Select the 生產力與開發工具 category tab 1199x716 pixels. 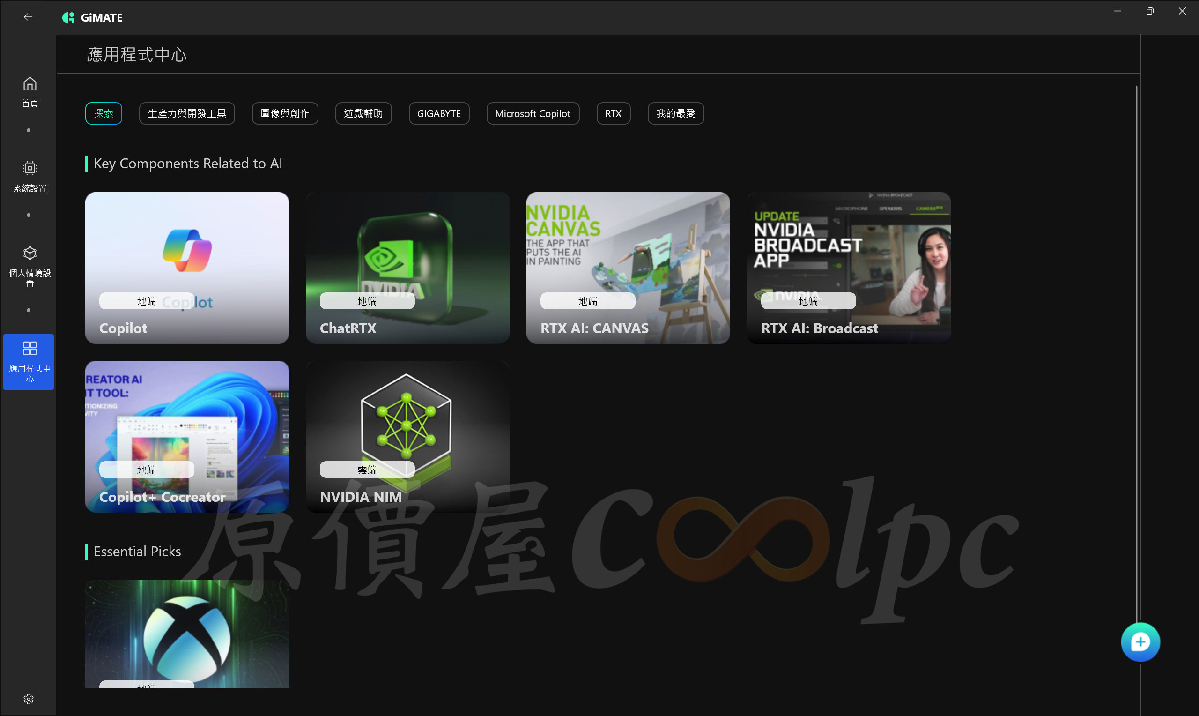pyautogui.click(x=187, y=113)
